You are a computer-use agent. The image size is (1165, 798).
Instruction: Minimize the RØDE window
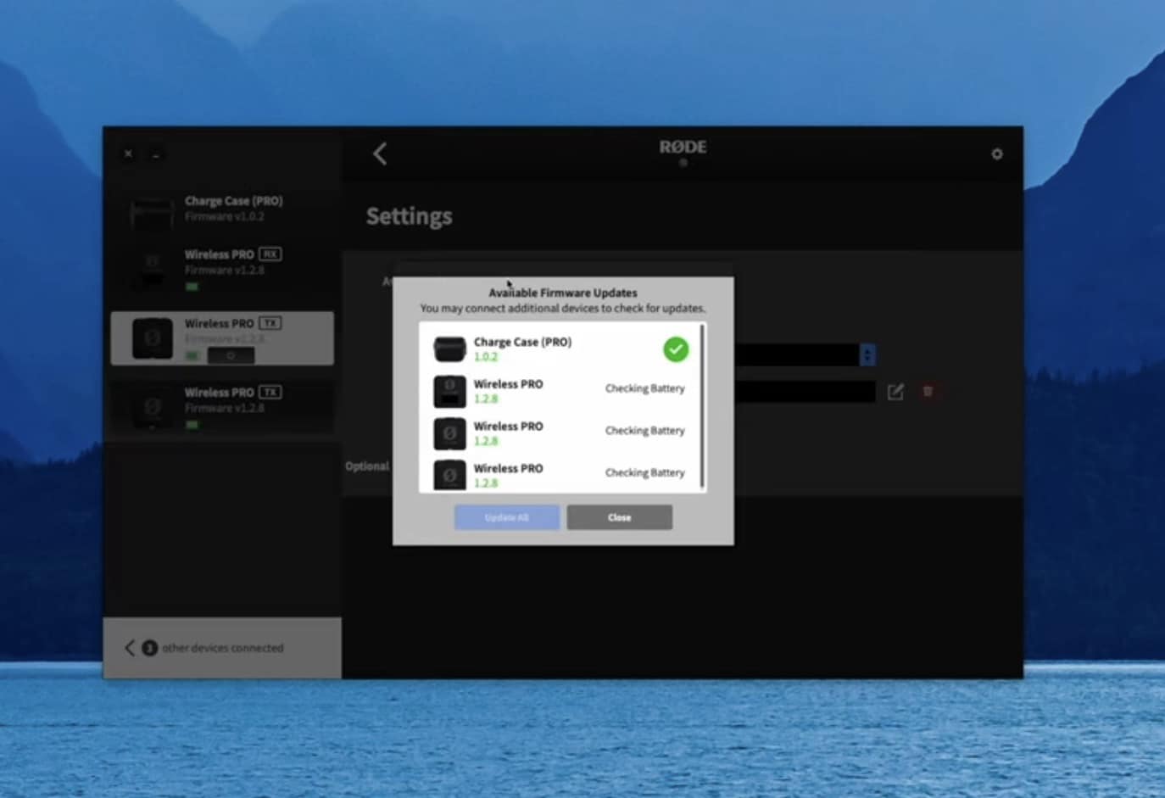(155, 154)
